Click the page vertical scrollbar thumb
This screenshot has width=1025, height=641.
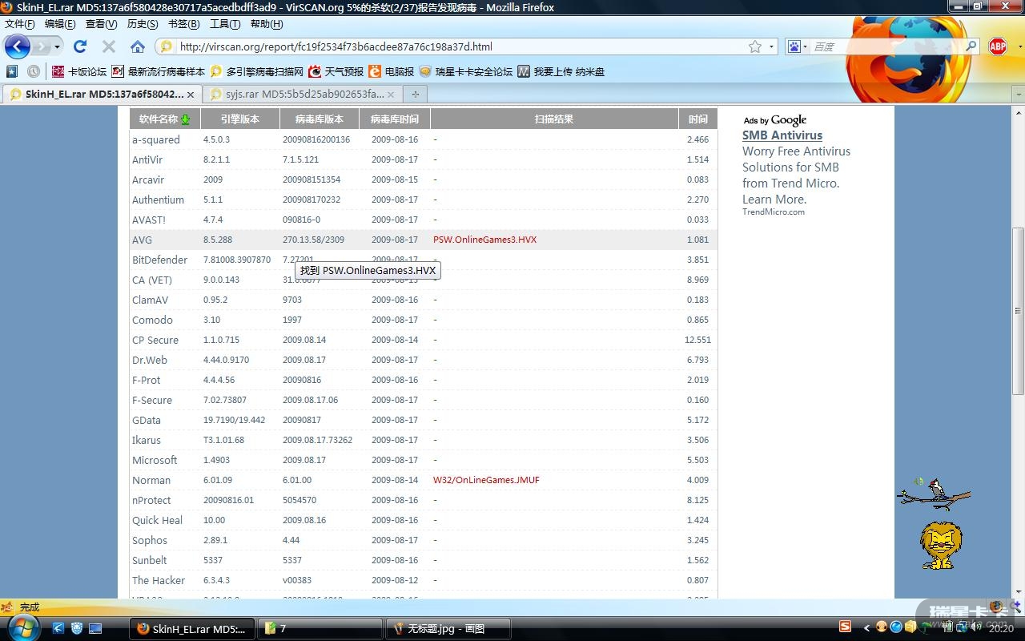point(1019,311)
